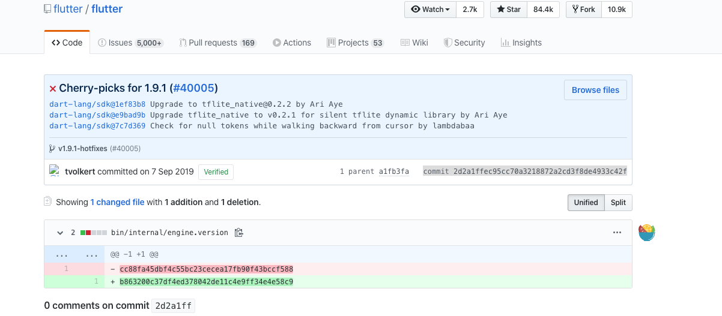Open the tvolkert author link
The image size is (722, 316).
point(80,171)
